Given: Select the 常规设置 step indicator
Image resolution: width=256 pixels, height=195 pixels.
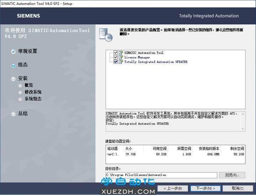Looking at the screenshot, I should (14, 52).
